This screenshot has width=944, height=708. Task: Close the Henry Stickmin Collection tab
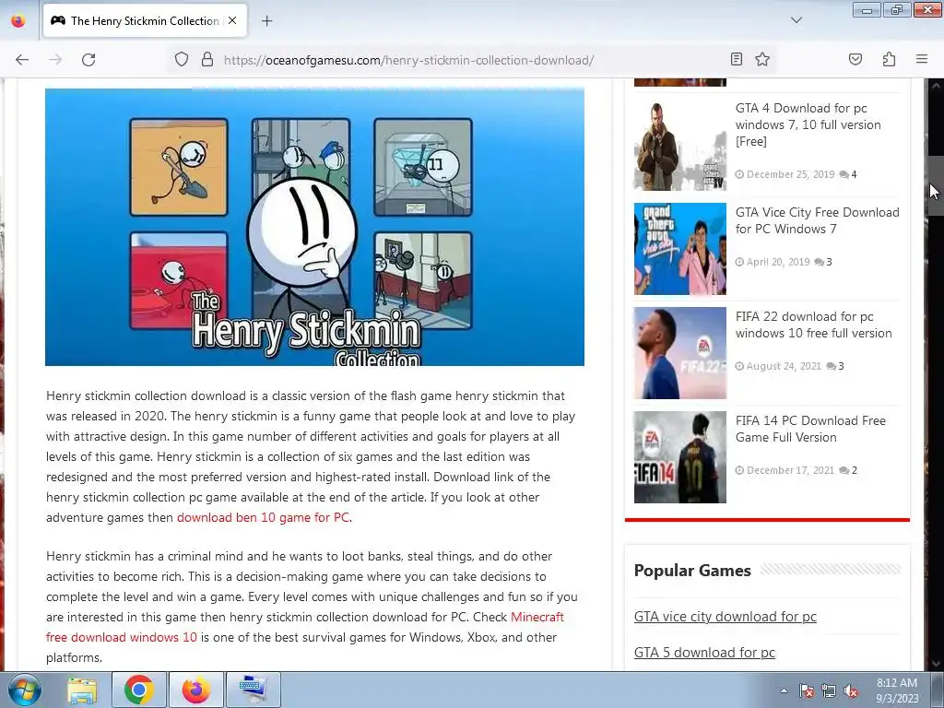pyautogui.click(x=232, y=20)
